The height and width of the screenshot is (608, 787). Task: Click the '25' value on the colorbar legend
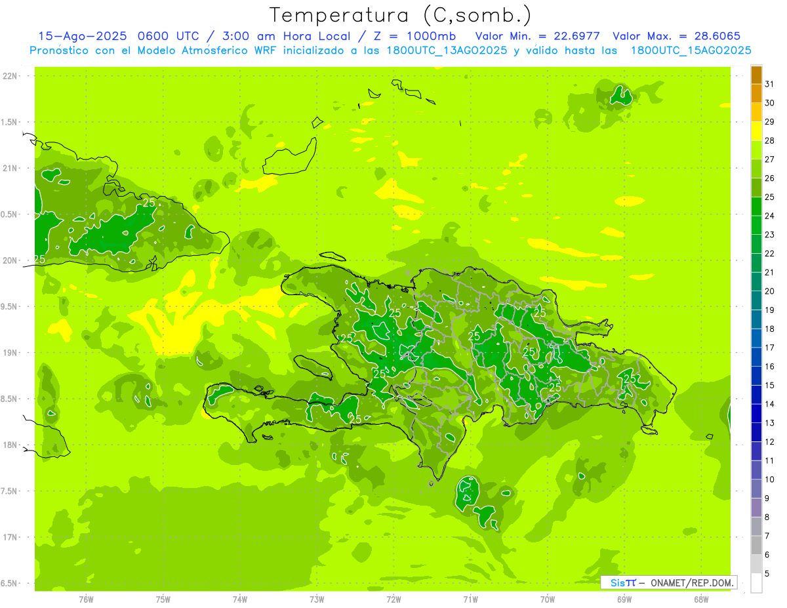(770, 197)
